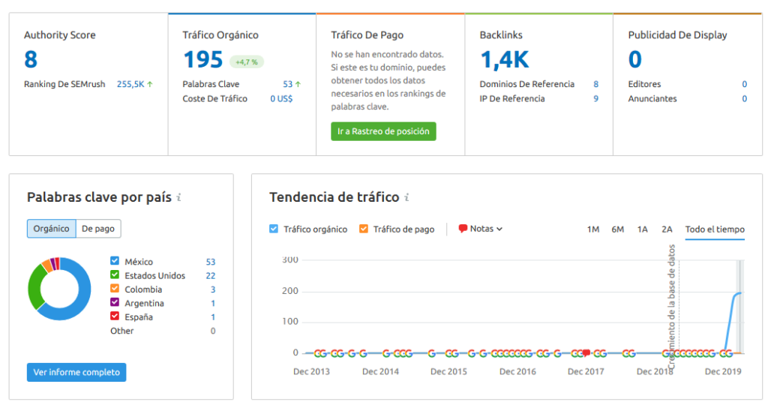Open the Editores count 0

coord(745,84)
